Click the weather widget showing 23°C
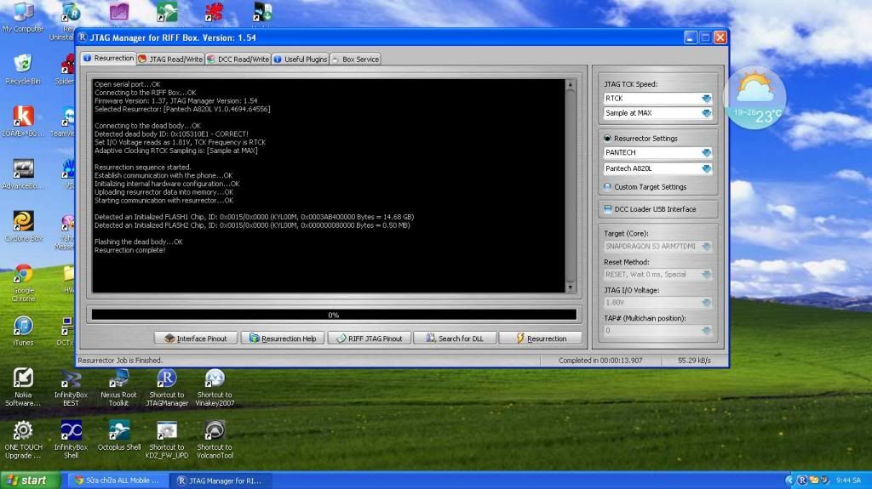The image size is (872, 489). (x=755, y=98)
